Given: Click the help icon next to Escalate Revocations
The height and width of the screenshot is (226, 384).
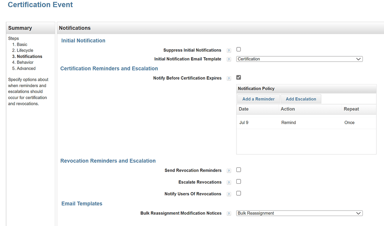Looking at the screenshot, I should click(x=229, y=182).
